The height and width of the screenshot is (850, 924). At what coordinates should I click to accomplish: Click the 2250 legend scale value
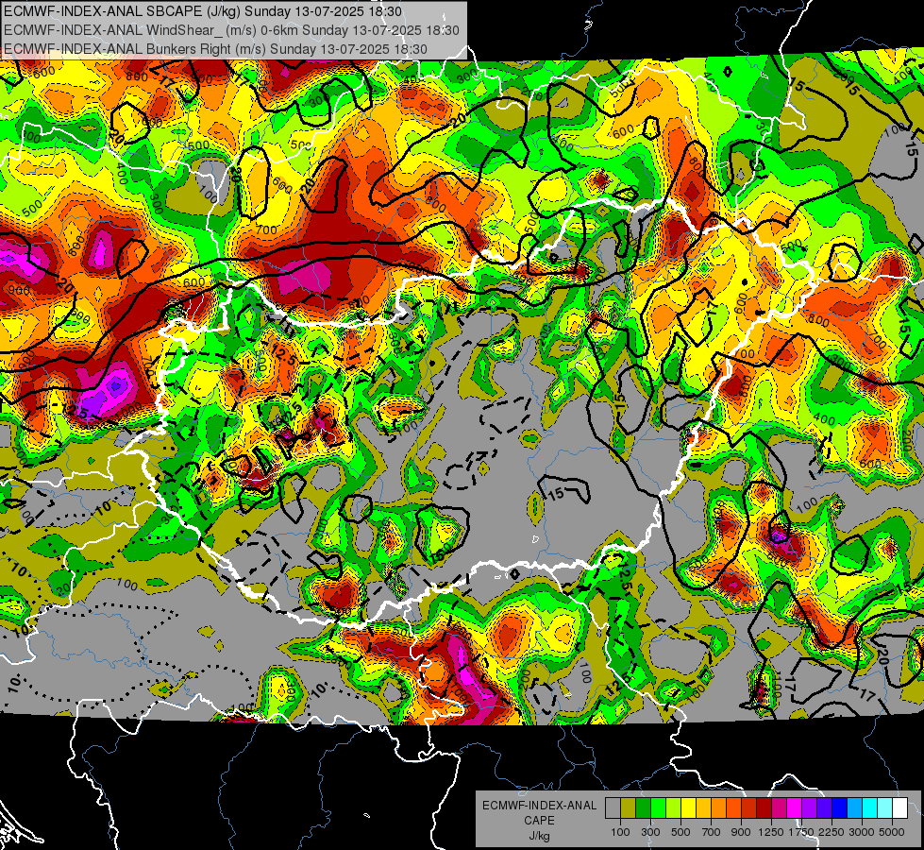click(x=831, y=832)
